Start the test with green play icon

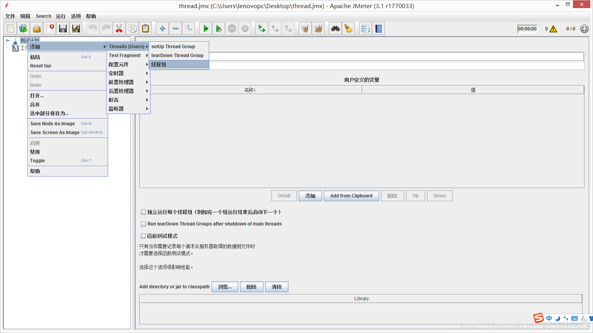pyautogui.click(x=206, y=29)
